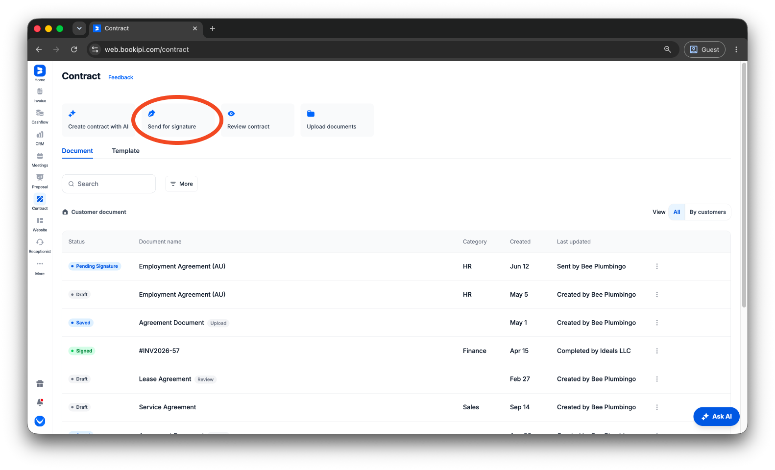Click the Last updated column header
Viewport: 775px width, 470px height.
(x=574, y=242)
